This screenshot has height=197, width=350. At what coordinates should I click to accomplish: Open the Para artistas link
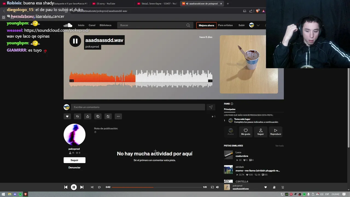coord(225,25)
